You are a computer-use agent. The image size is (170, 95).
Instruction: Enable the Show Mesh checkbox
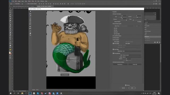125,44
